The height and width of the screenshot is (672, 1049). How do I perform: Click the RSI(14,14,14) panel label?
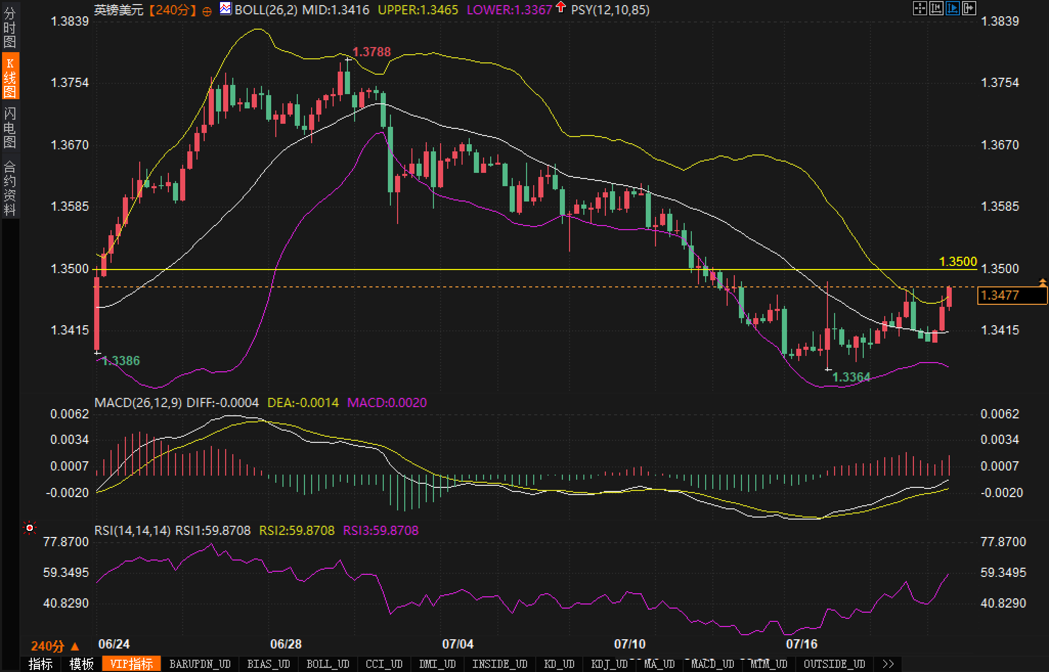(133, 530)
